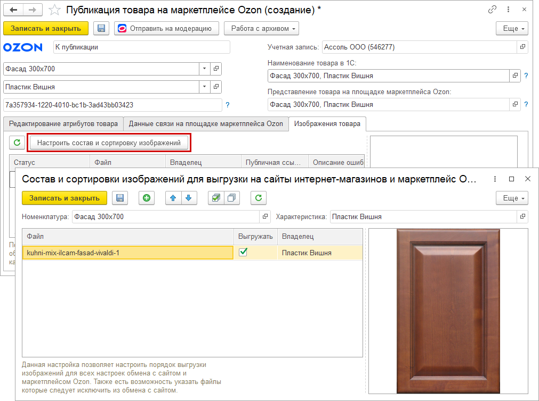This screenshot has height=401, width=539.
Task: Uncheck all images with the clear-marks icon
Action: pos(231,198)
